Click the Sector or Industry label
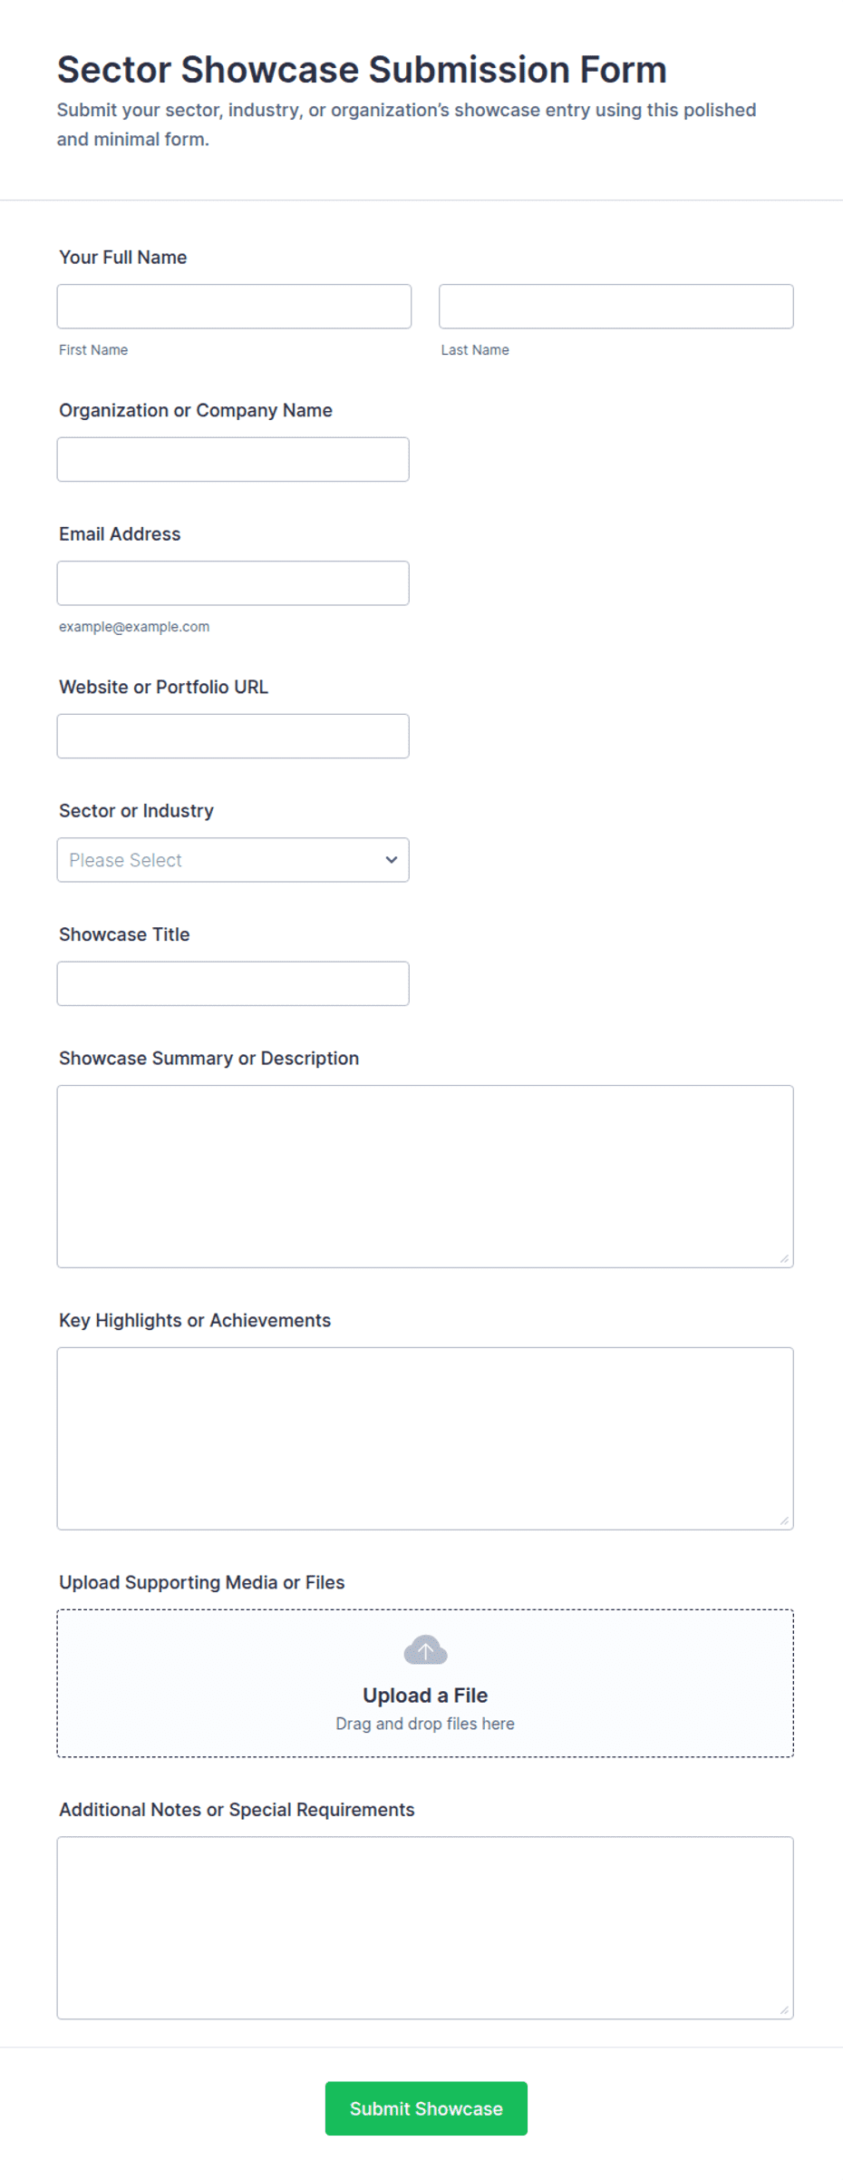 (x=136, y=811)
